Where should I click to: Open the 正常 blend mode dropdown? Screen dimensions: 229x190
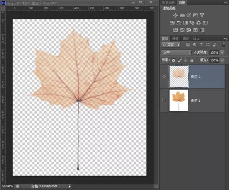pyautogui.click(x=176, y=52)
